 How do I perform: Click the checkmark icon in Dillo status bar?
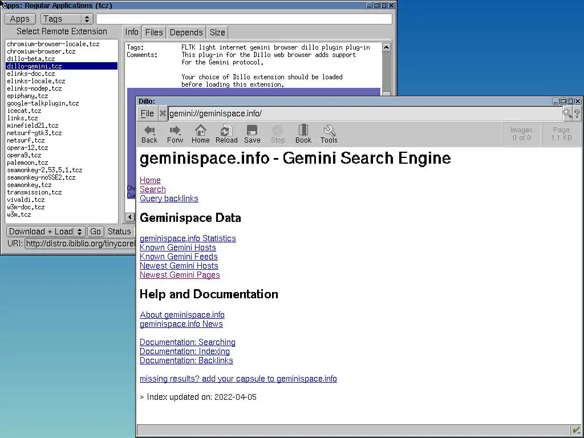click(x=576, y=430)
